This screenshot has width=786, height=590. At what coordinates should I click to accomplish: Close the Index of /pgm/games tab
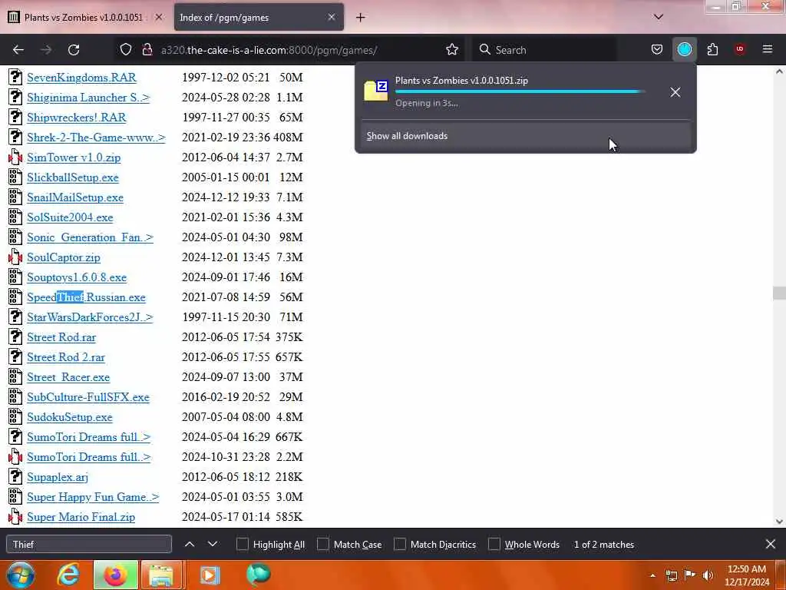[x=332, y=17]
